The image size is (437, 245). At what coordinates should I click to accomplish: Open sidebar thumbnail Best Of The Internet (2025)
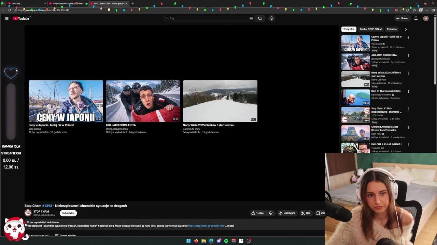(x=356, y=97)
